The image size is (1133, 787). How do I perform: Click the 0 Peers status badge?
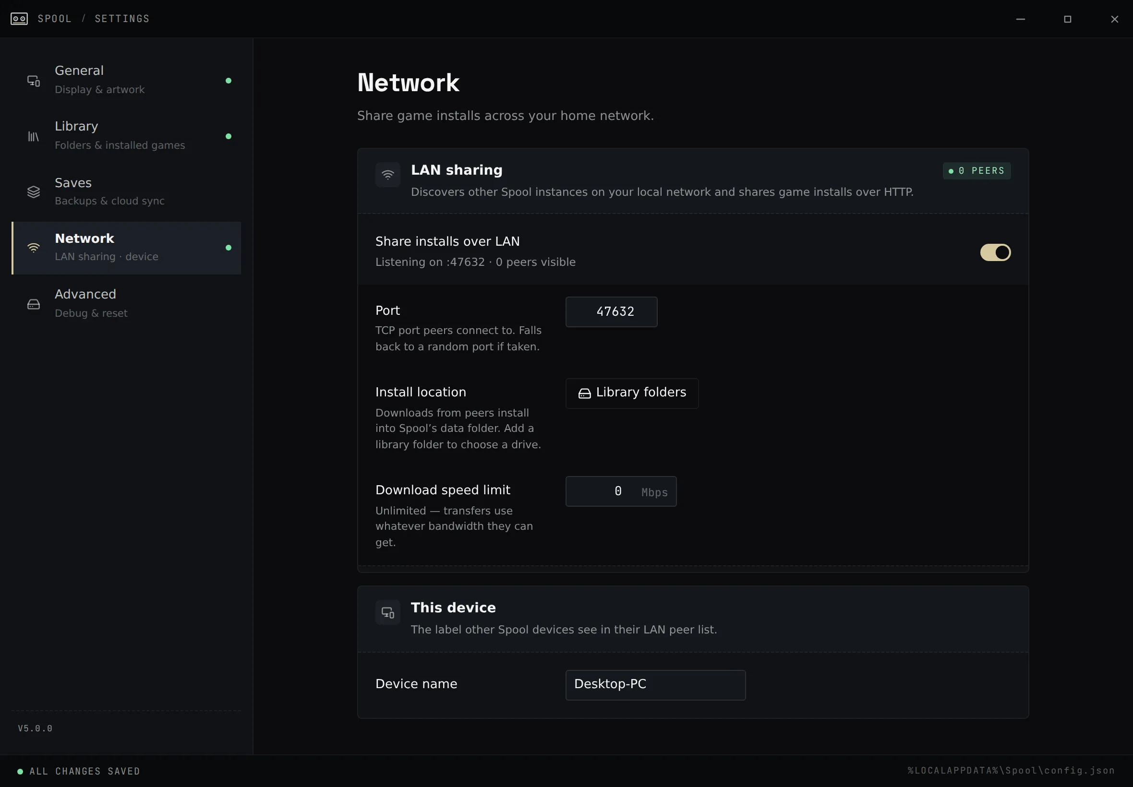coord(976,171)
